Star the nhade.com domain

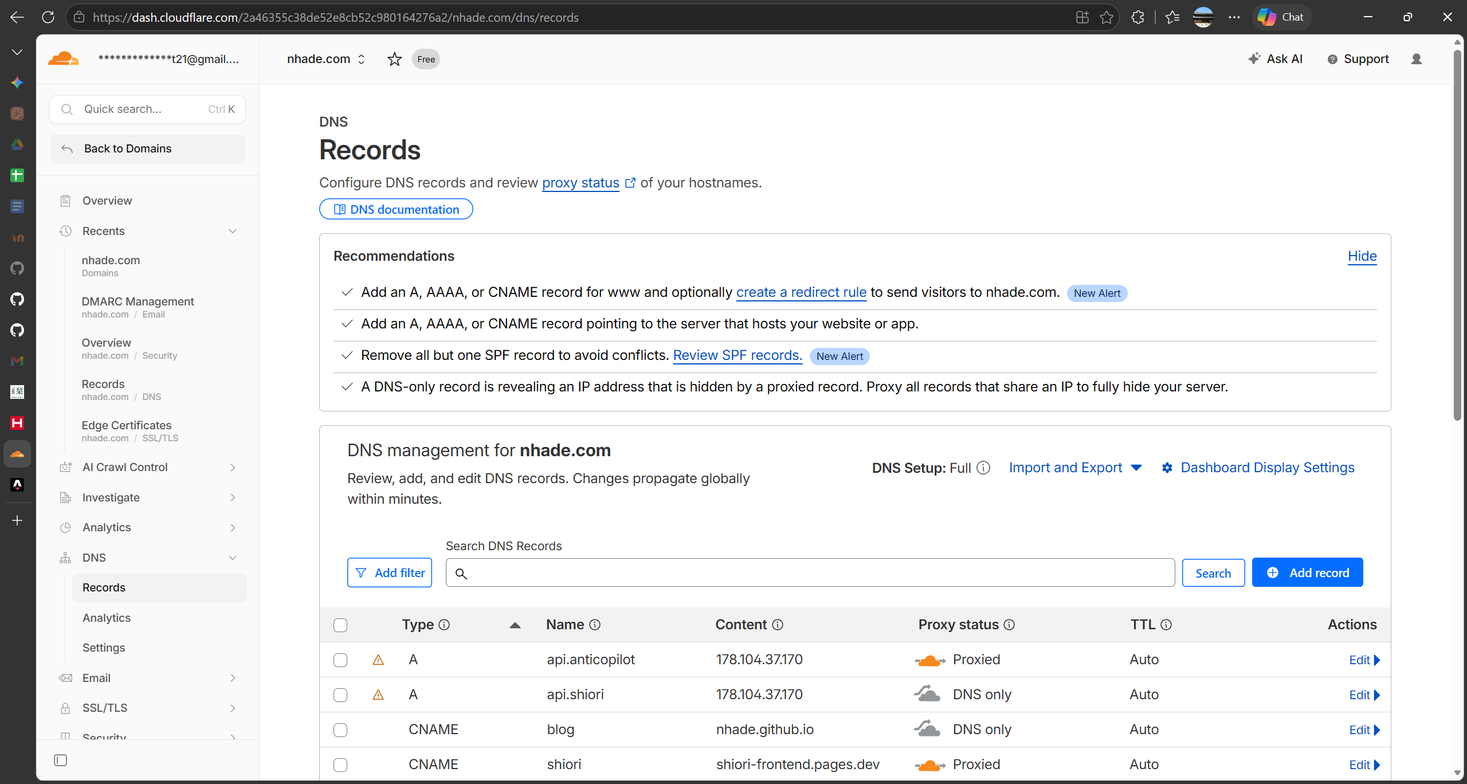pos(394,59)
